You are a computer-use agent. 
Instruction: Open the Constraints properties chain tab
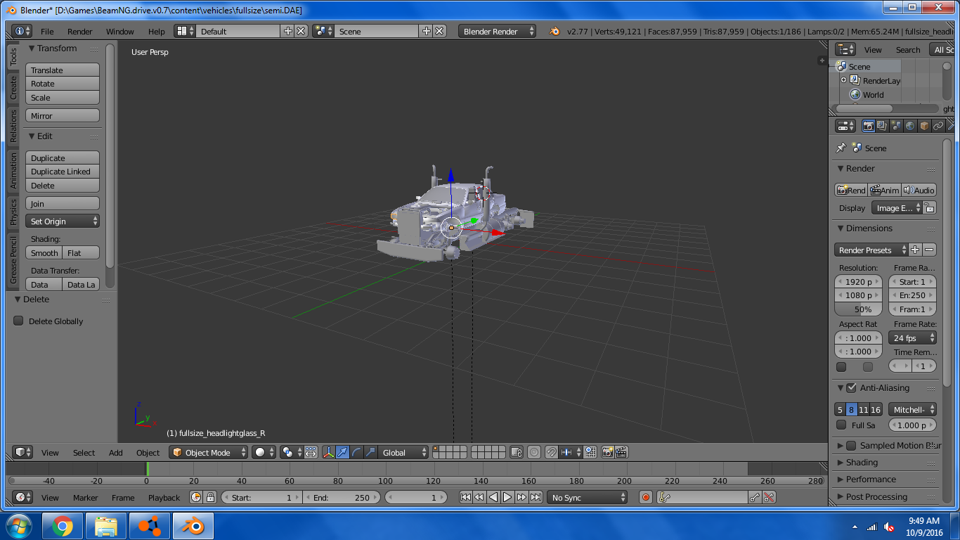[938, 126]
